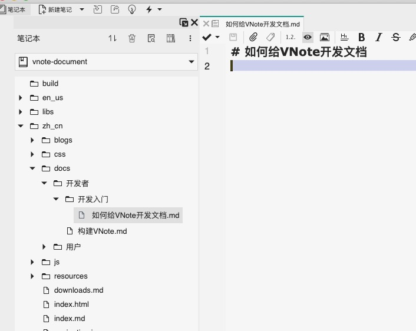Viewport: 416px width, 331px height.
Task: Click the float panel icon of notebook dock
Action: pyautogui.click(x=184, y=22)
